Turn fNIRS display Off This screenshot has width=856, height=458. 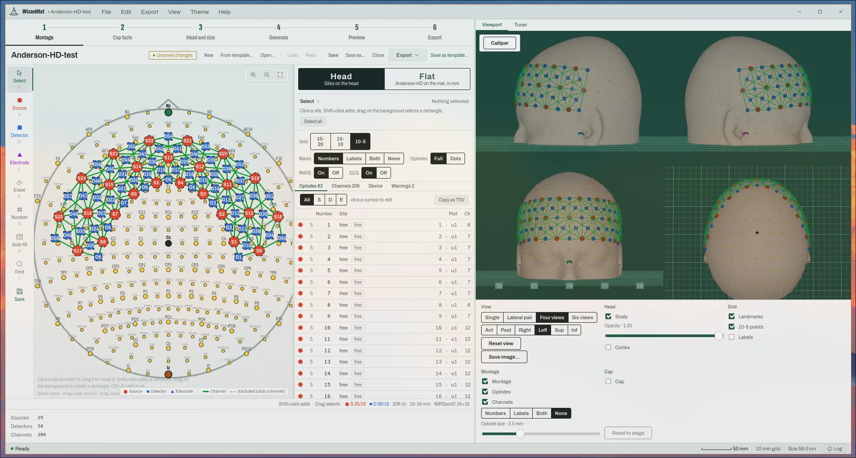coord(335,173)
